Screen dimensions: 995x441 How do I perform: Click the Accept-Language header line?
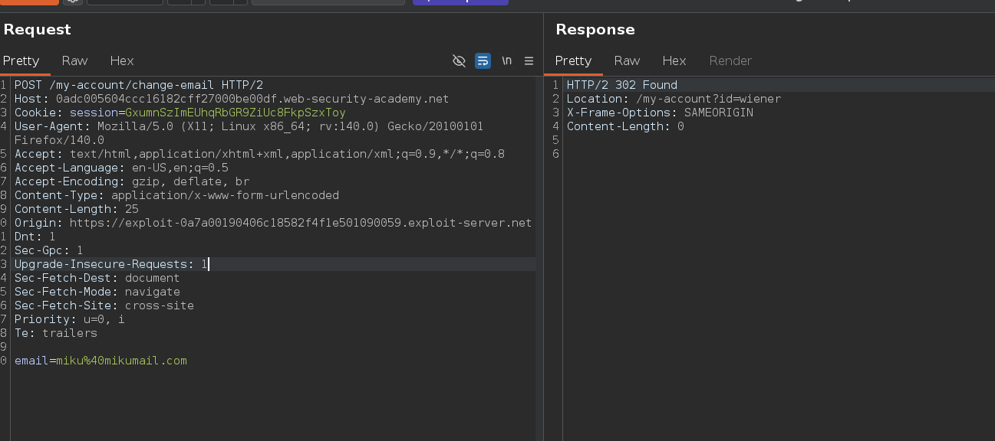tap(121, 168)
